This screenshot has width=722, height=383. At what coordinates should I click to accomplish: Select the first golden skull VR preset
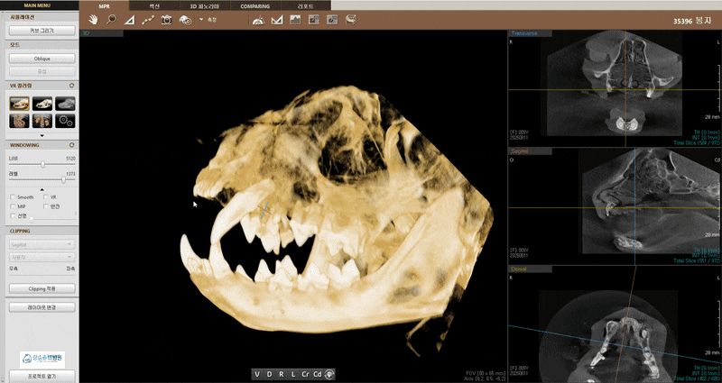(x=19, y=104)
